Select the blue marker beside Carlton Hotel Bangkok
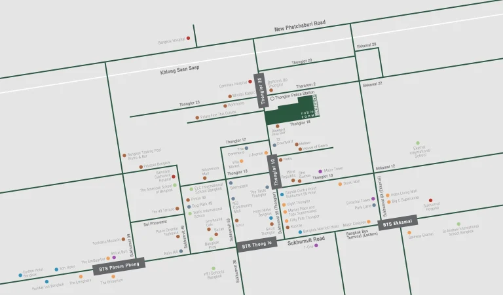Image resolution: width=503 pixels, height=295 pixels. click(20, 275)
